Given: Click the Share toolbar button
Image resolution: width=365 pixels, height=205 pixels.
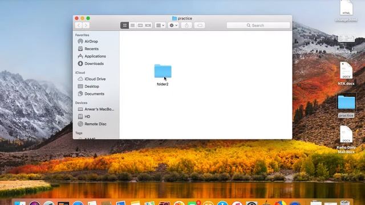Looking at the screenshot, I should 186,25.
